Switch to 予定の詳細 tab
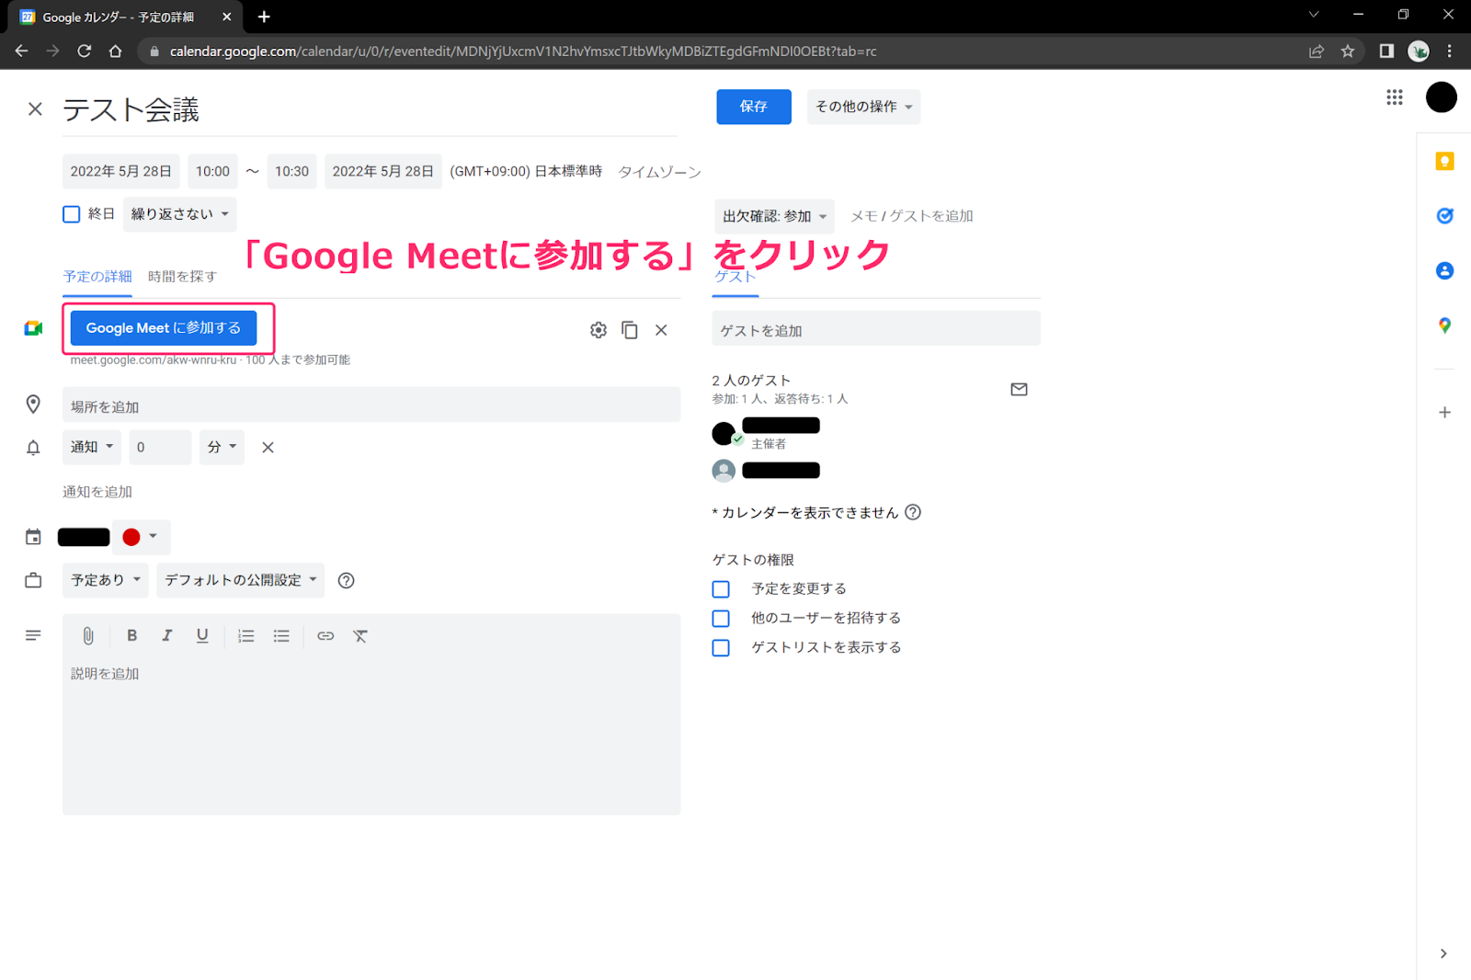Viewport: 1471px width, 980px height. pyautogui.click(x=97, y=277)
